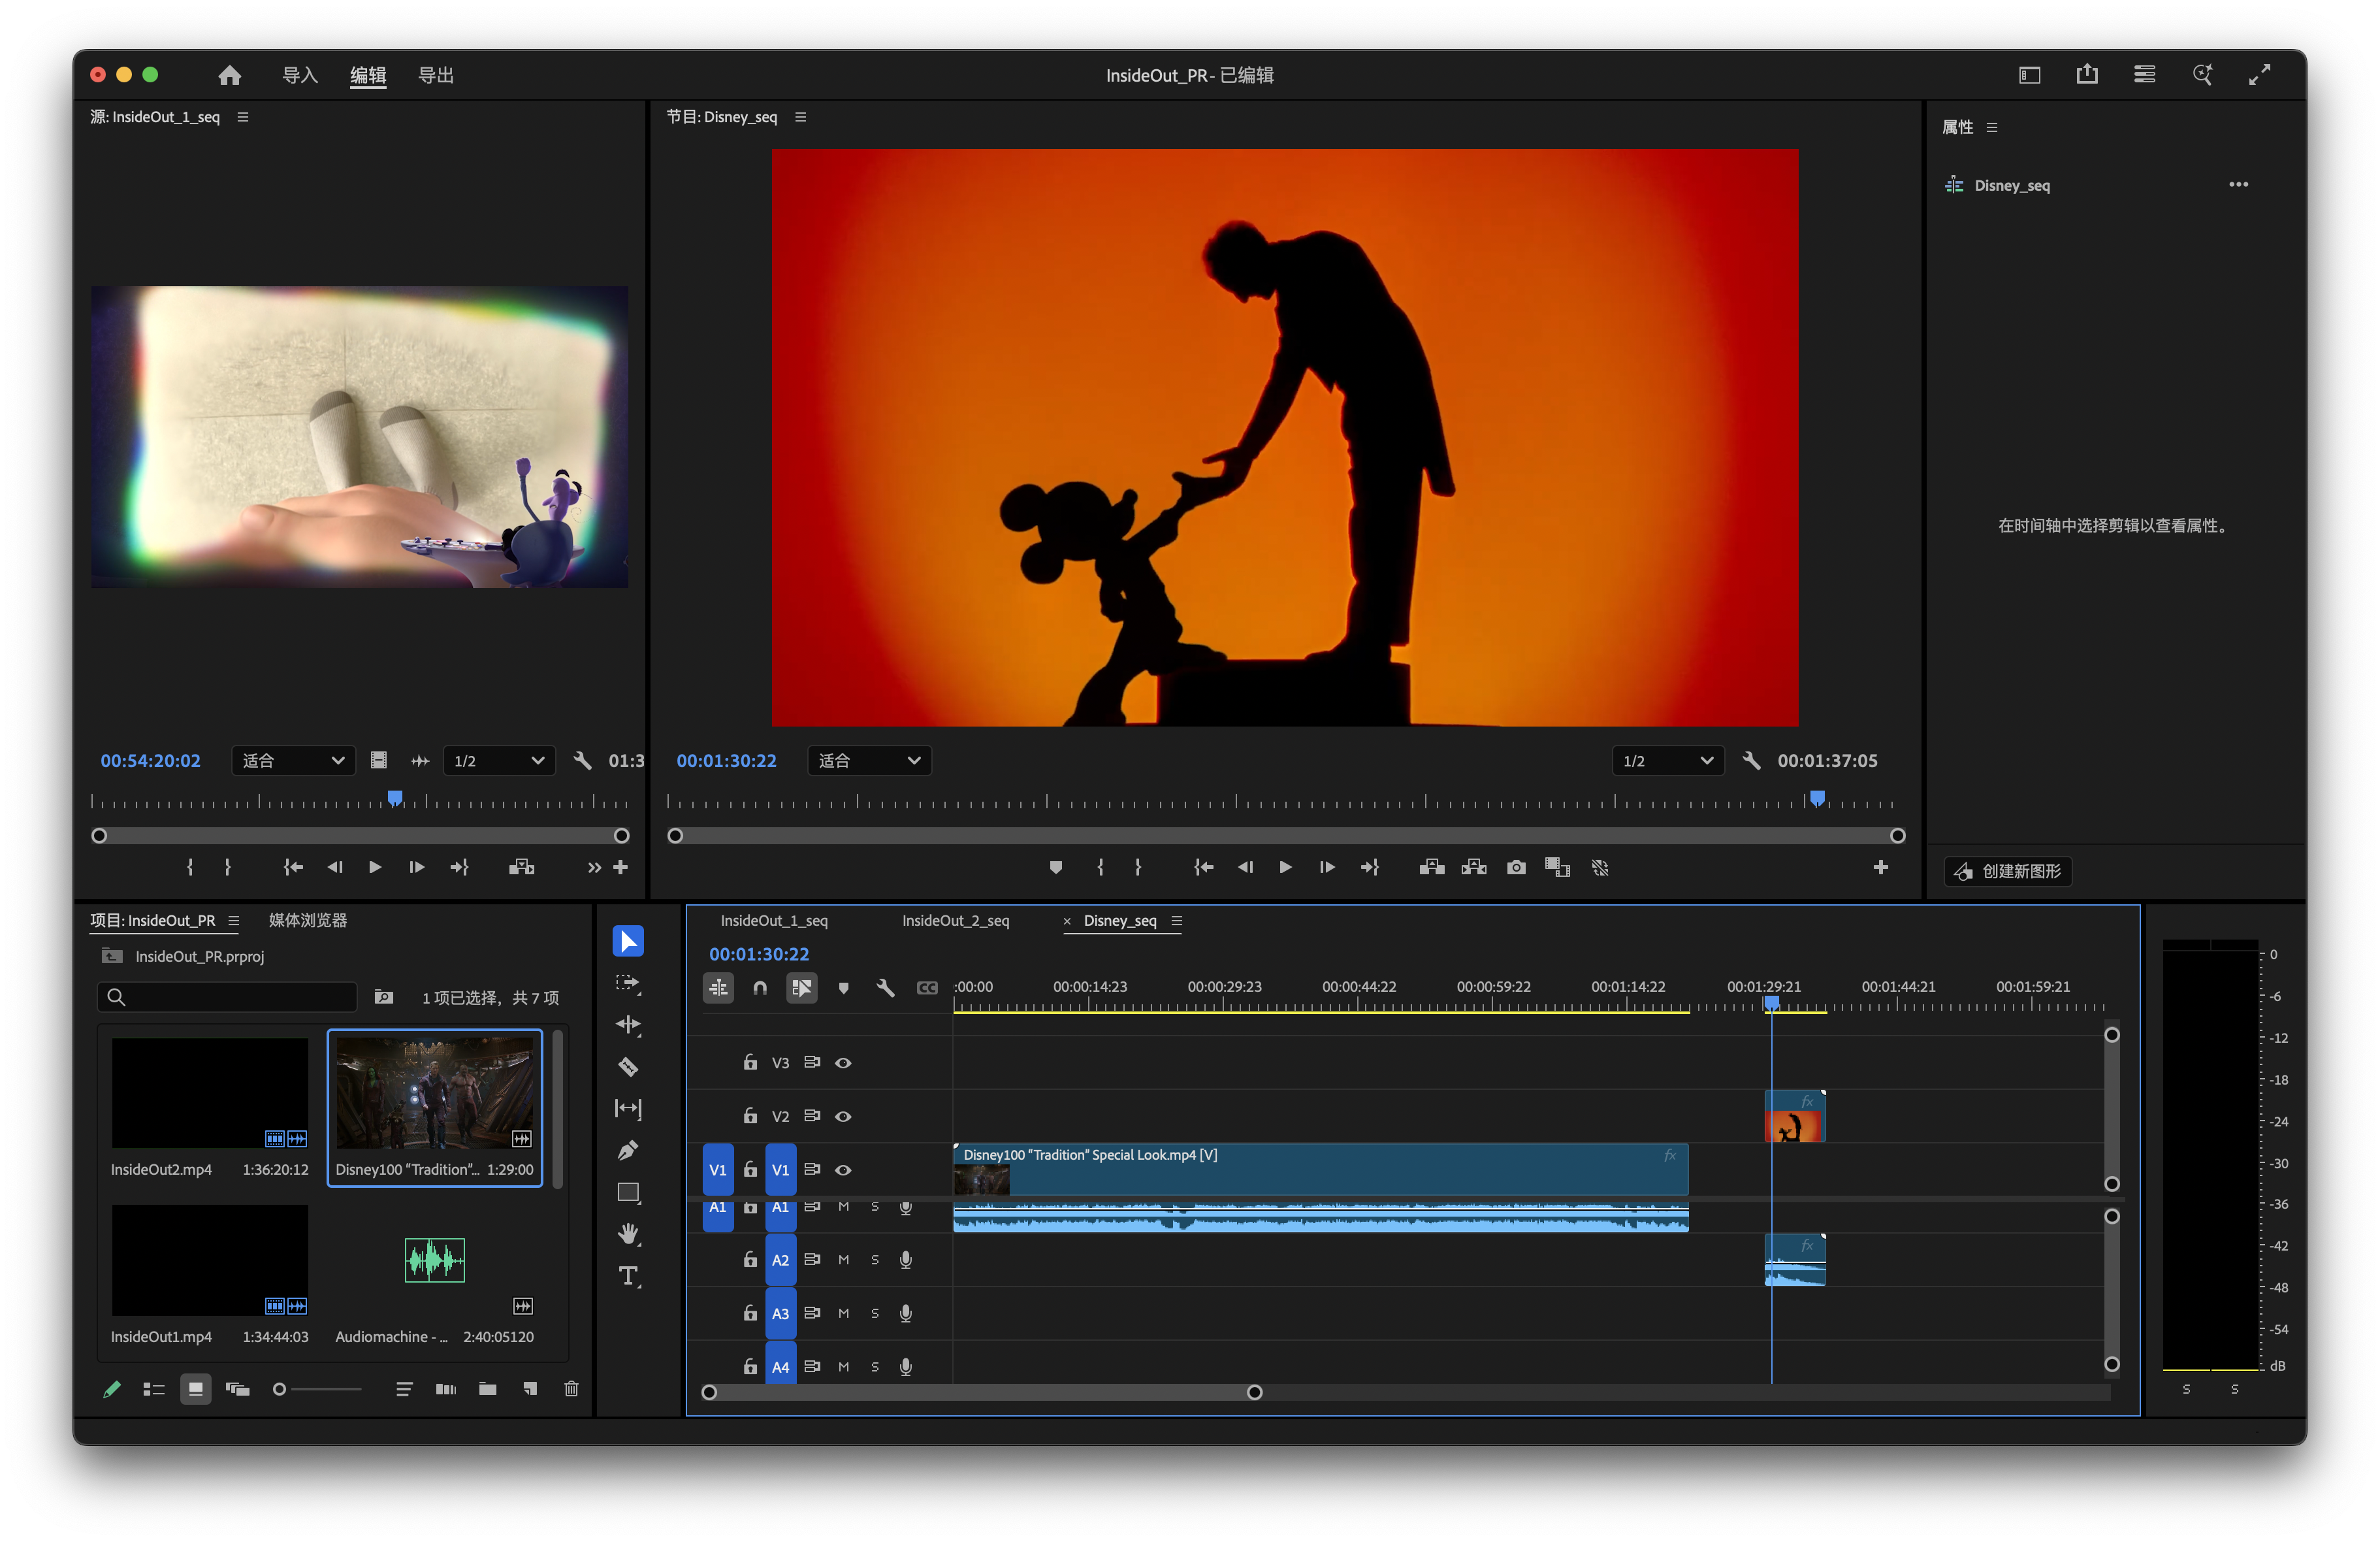Viewport: 2380px width, 1542px height.
Task: Switch to Edit tab
Action: (x=368, y=75)
